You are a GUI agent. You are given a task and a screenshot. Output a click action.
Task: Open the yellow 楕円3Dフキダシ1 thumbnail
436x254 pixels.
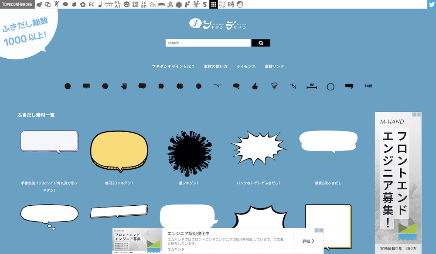[x=119, y=151]
